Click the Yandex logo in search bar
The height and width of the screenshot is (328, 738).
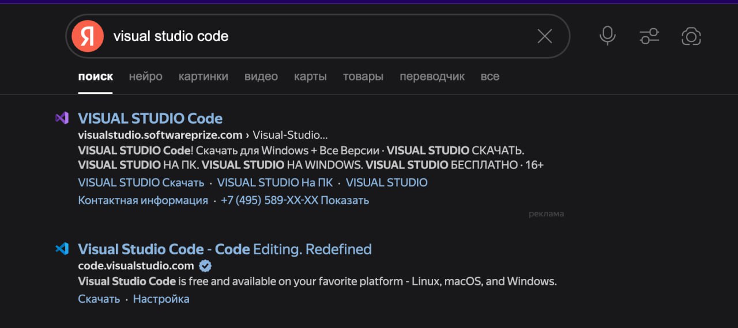click(88, 36)
